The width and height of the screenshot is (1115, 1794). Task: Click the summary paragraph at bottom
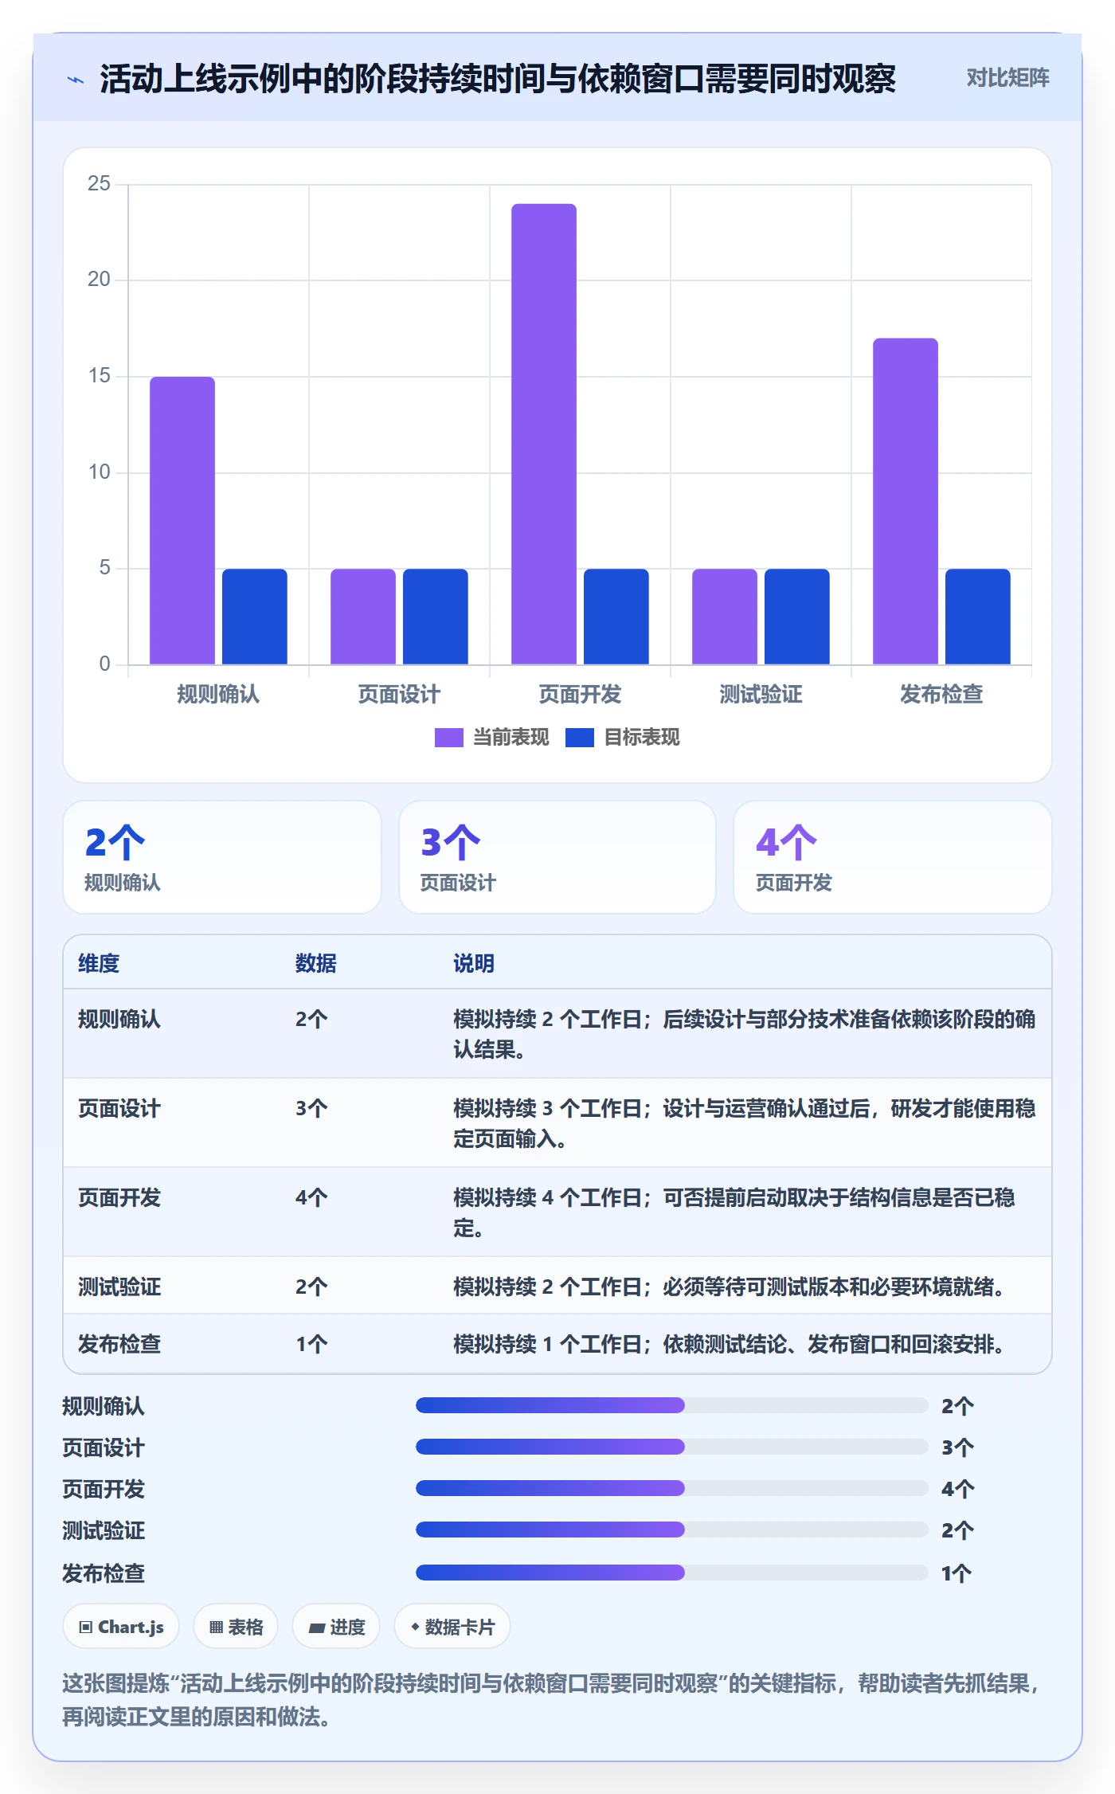(x=552, y=1699)
